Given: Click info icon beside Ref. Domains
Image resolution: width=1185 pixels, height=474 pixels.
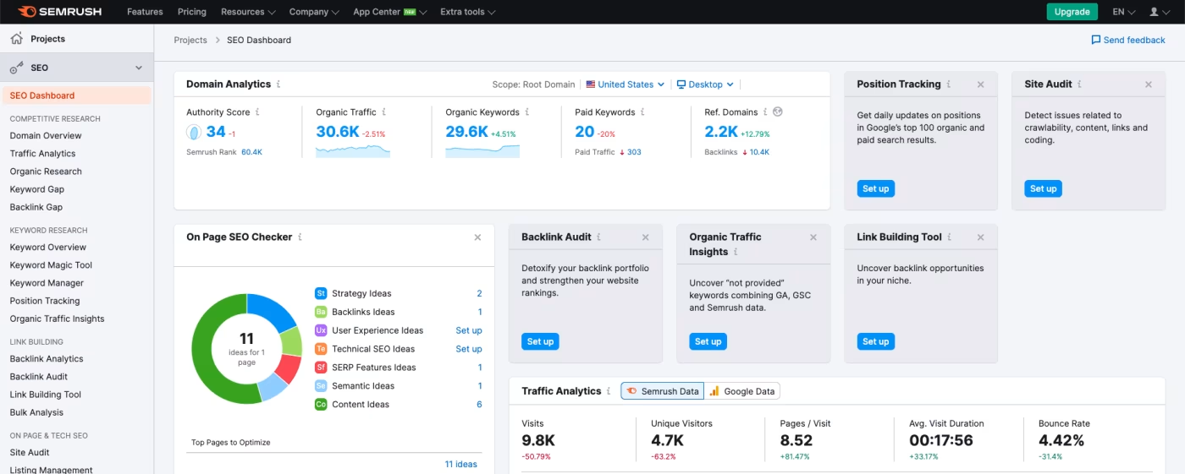Looking at the screenshot, I should [x=765, y=112].
